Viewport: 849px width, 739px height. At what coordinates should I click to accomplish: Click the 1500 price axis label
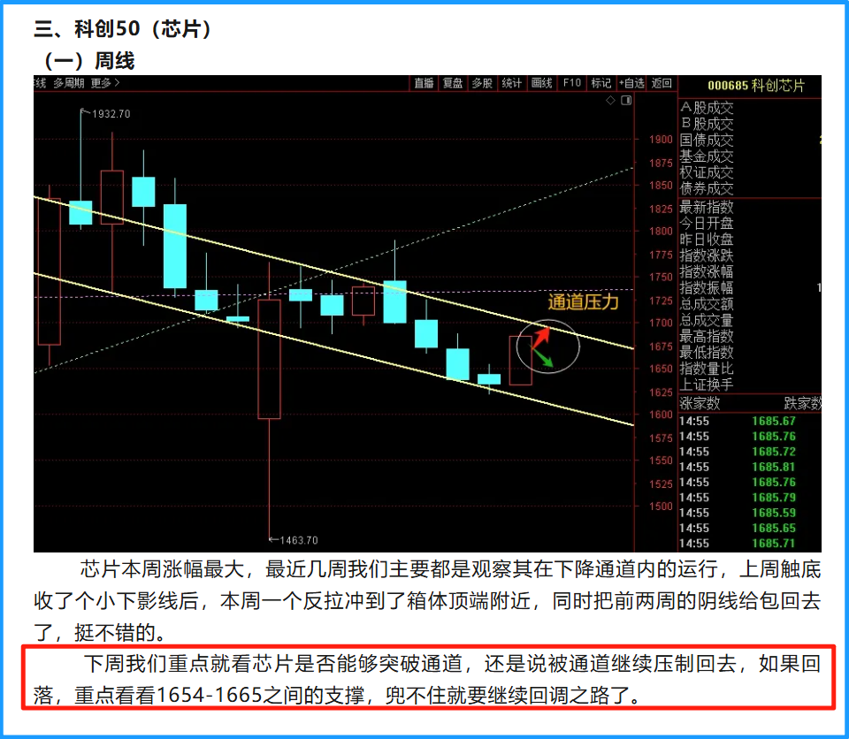662,507
